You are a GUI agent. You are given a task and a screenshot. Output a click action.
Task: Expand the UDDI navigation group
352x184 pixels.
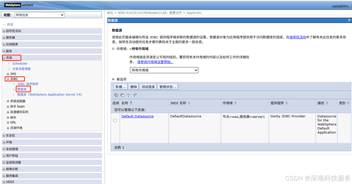coord(4,182)
